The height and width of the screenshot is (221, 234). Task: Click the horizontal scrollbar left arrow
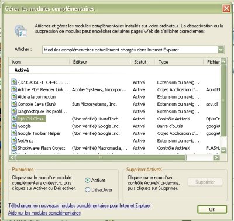(12, 157)
